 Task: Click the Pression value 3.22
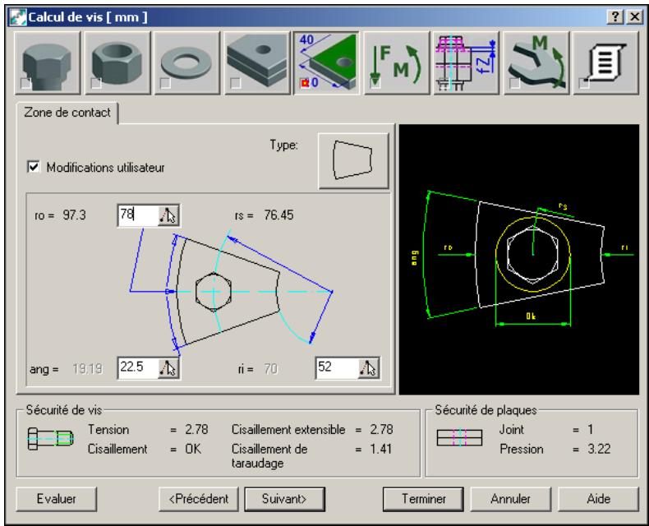coord(599,449)
